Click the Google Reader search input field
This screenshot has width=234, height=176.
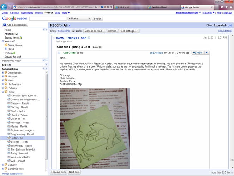(x=48, y=19)
